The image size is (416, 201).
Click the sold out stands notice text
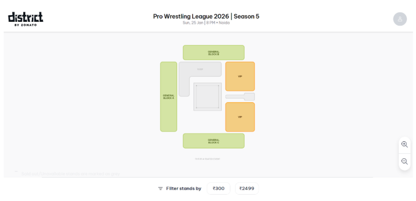coord(71,174)
